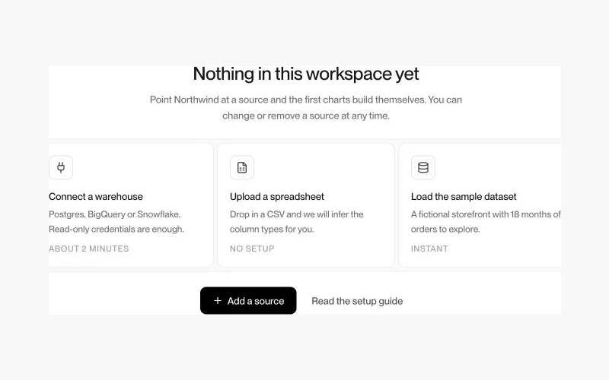This screenshot has width=609, height=380.
Task: Open the Read the setup guide link
Action: click(357, 301)
